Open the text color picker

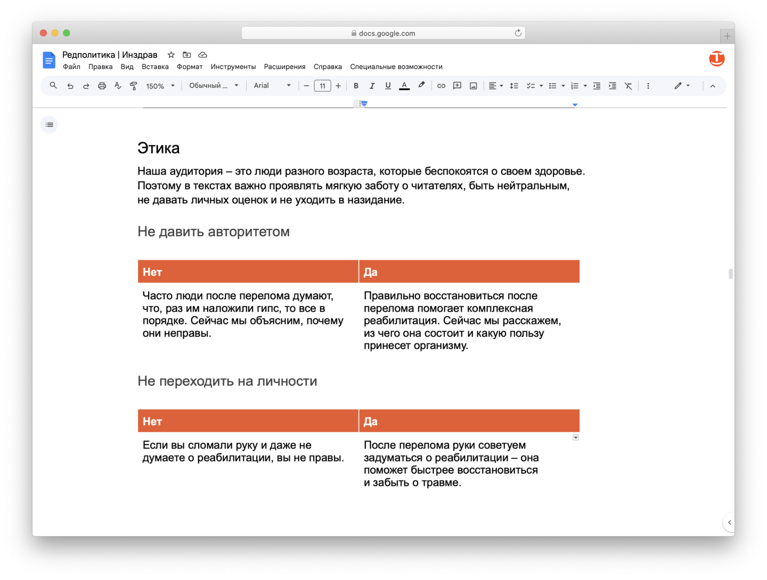point(404,86)
